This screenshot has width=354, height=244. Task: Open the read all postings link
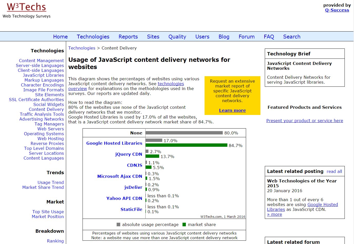(x=334, y=171)
